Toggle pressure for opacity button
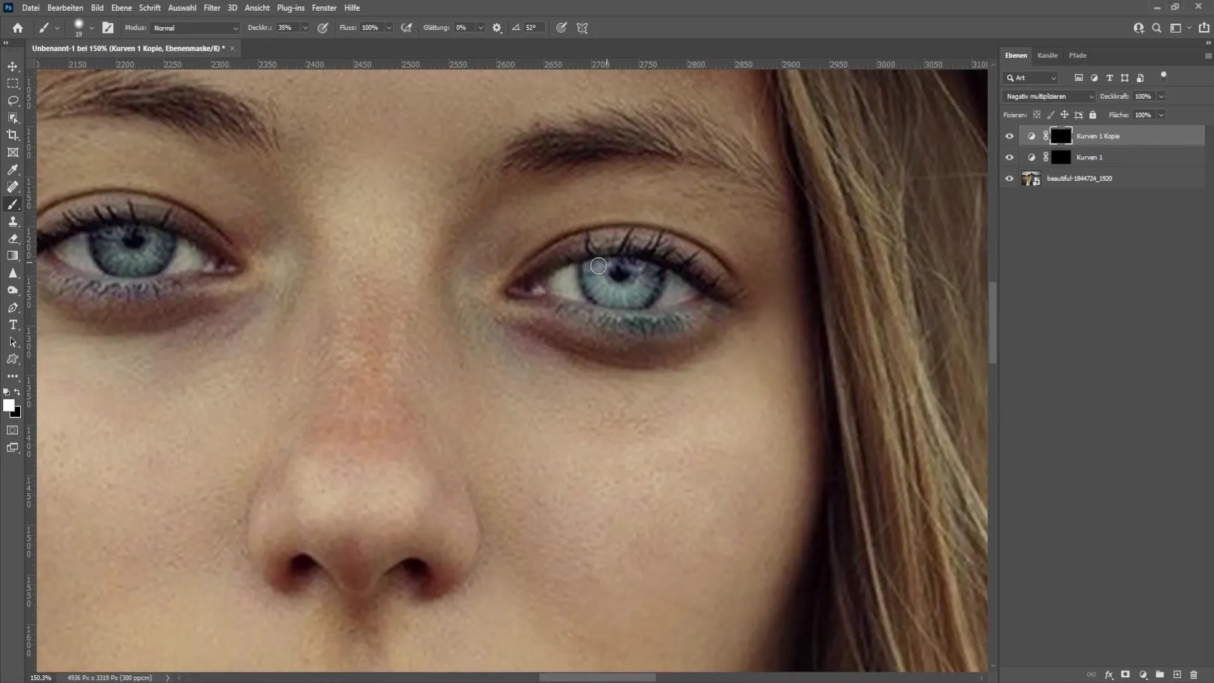 click(x=323, y=28)
